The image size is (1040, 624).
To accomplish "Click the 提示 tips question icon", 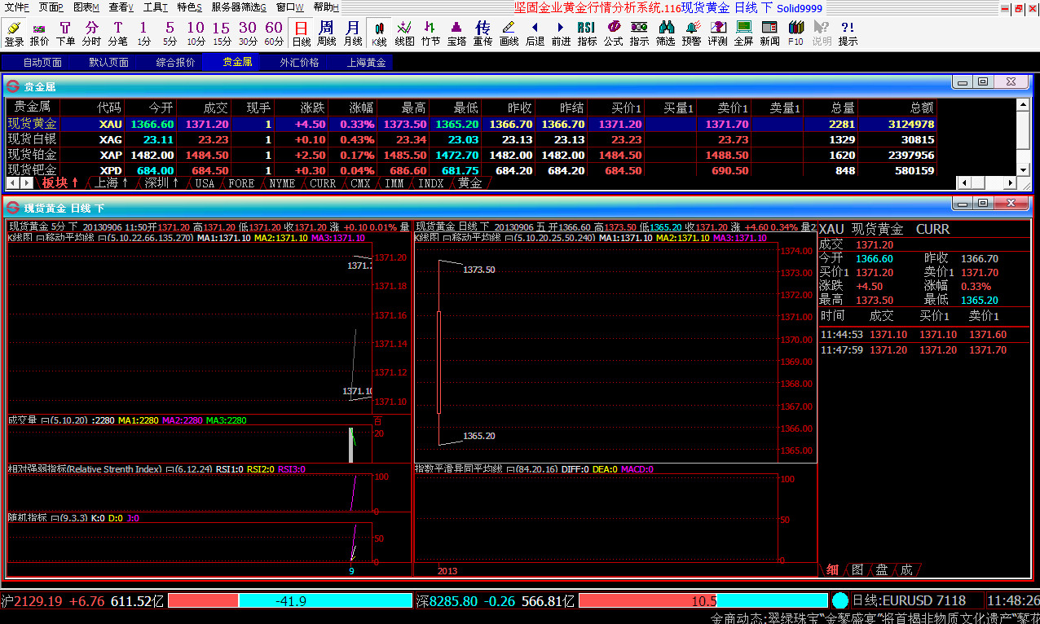I will [x=848, y=33].
